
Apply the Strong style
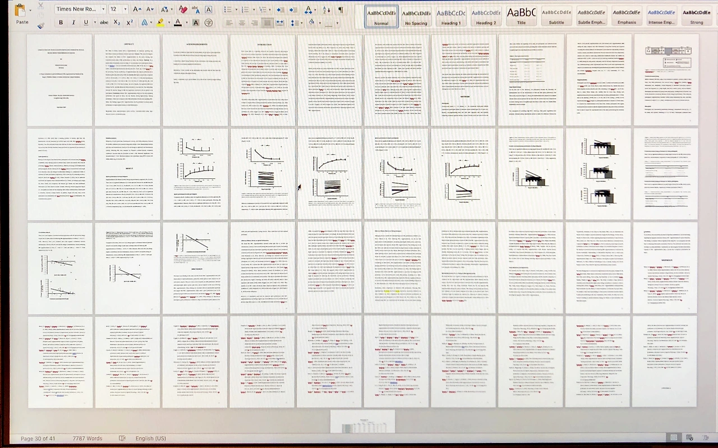[697, 15]
